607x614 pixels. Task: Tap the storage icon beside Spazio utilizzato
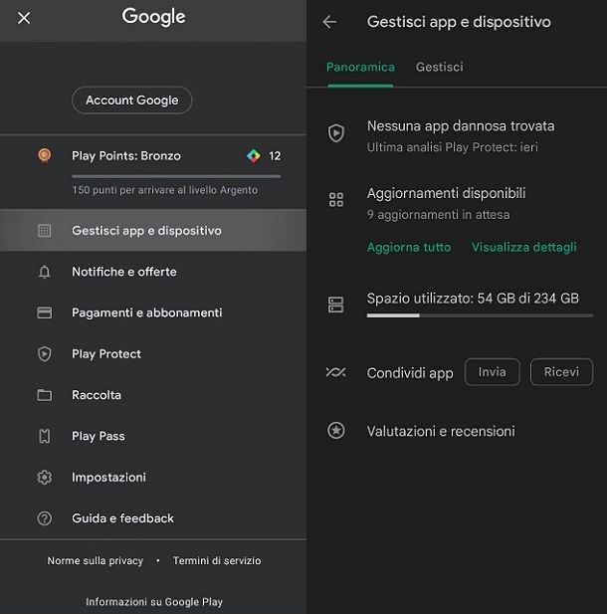click(x=335, y=305)
